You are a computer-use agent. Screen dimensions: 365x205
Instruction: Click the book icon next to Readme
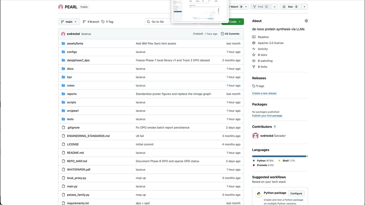pos(254,37)
